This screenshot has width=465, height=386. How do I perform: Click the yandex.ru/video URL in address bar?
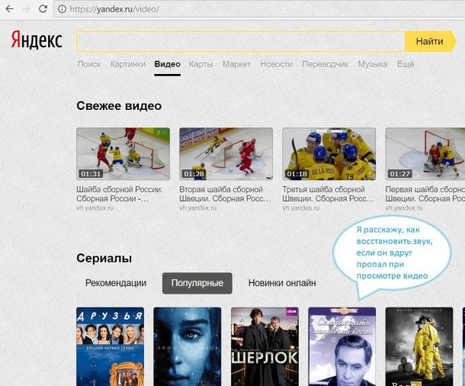(x=114, y=9)
